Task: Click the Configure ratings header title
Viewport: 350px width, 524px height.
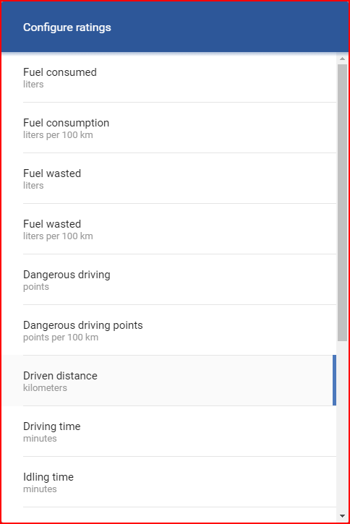Action: 67,27
